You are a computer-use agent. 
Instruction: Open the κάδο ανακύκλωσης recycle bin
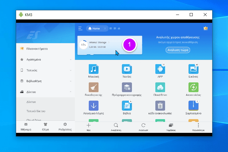tap(160, 108)
